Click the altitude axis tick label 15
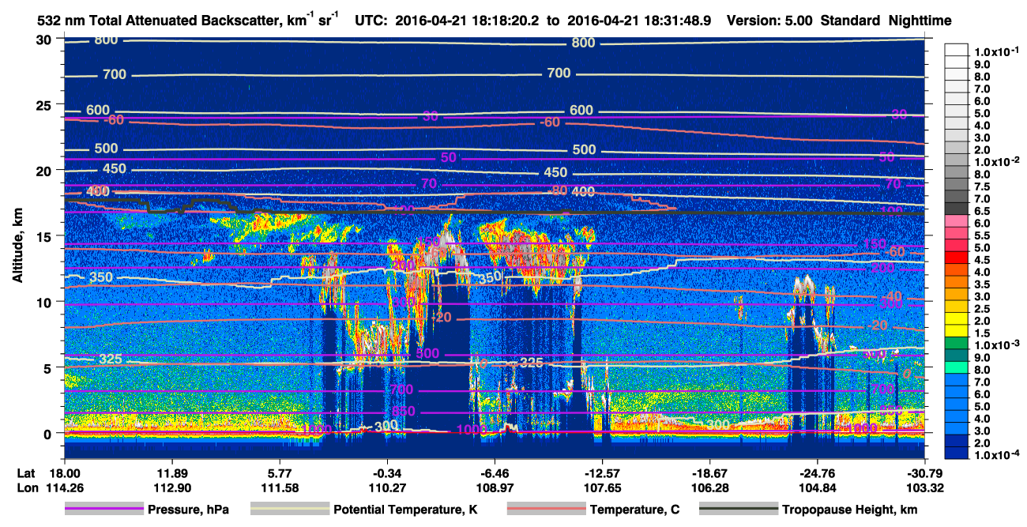 (x=46, y=236)
